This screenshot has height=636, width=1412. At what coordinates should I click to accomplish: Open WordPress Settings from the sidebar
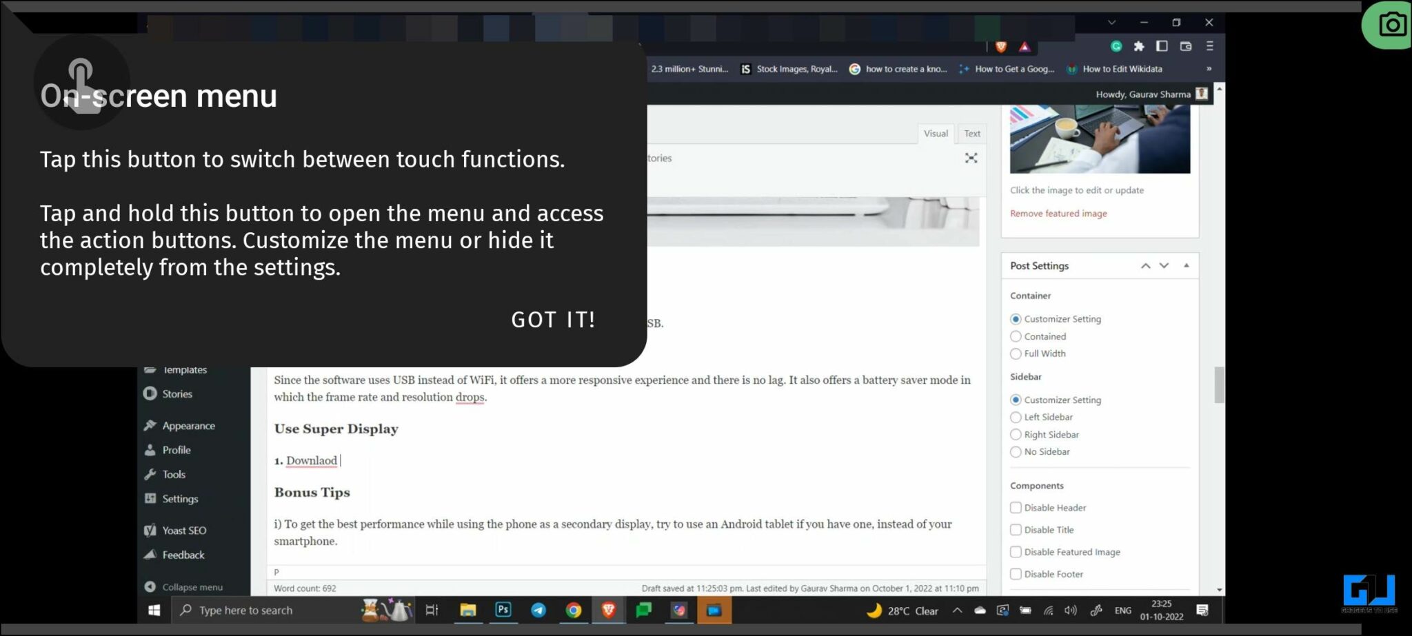click(180, 498)
